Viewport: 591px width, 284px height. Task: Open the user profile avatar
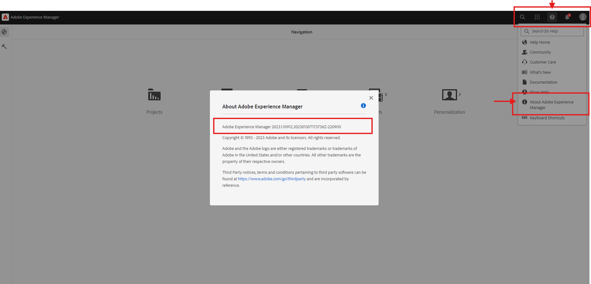pos(583,17)
